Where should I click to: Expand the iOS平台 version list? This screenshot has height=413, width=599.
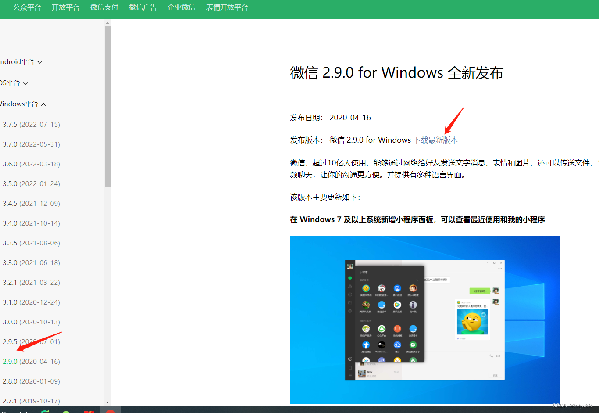coord(14,83)
